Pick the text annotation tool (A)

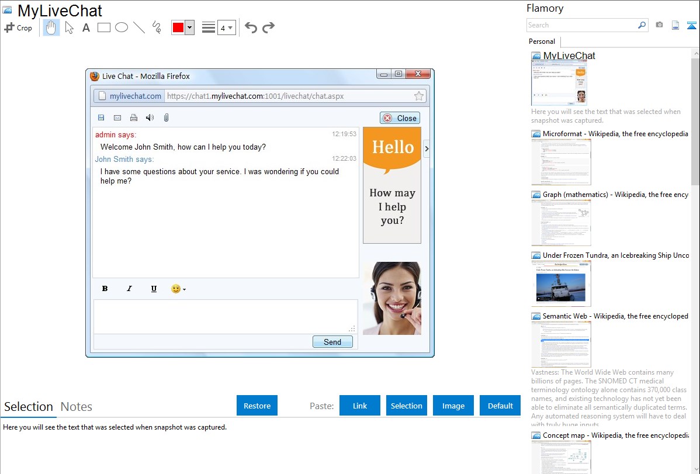[86, 27]
